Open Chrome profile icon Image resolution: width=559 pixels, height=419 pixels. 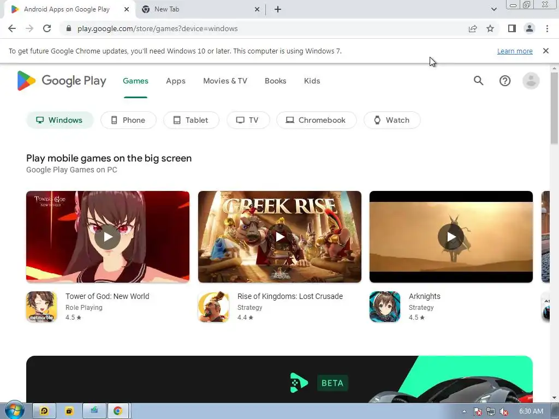point(530,28)
